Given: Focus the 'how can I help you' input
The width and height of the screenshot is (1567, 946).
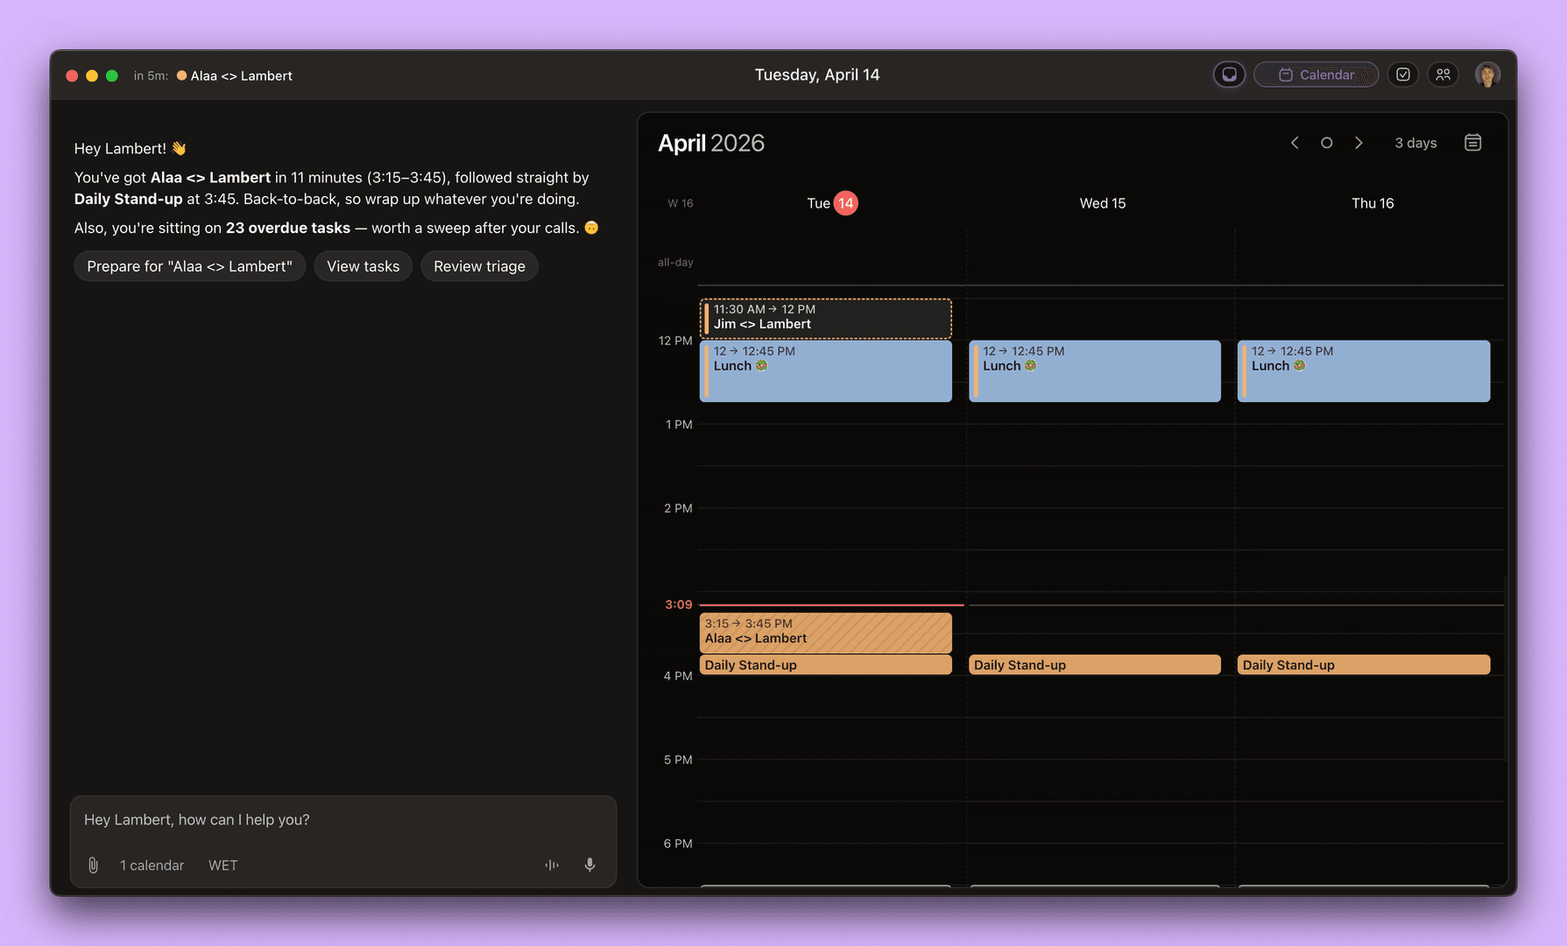Looking at the screenshot, I should pos(343,820).
